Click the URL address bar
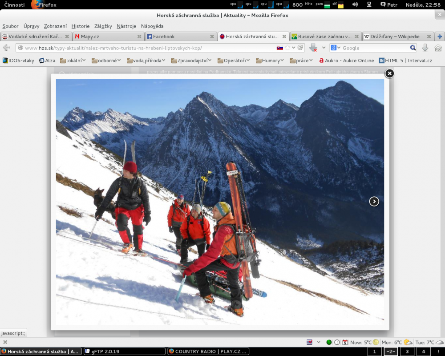Viewport: 445px width, 356px height. [x=147, y=48]
